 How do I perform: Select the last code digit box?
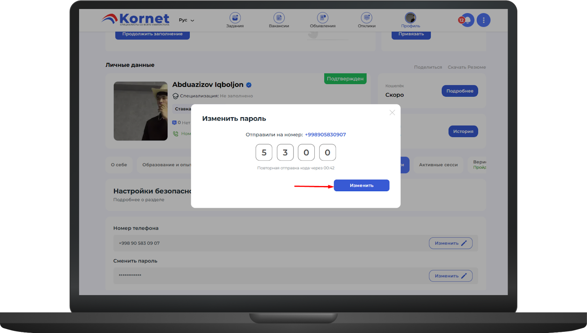click(x=327, y=152)
